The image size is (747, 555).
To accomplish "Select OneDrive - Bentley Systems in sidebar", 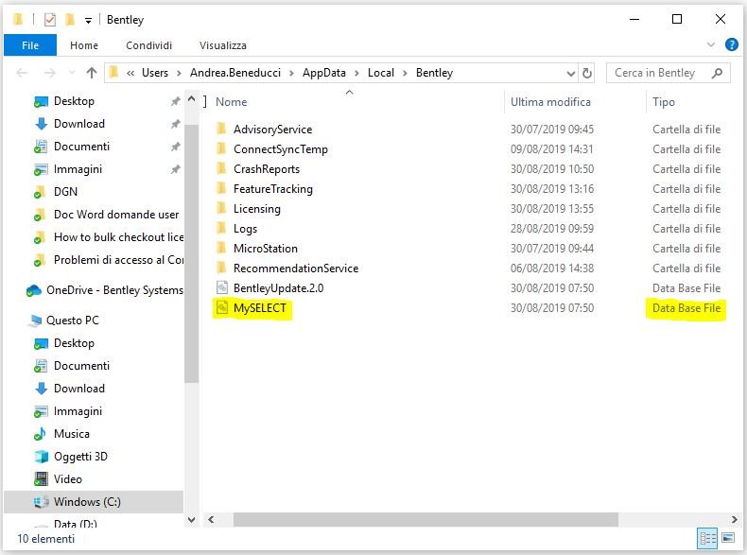I will pos(114,290).
